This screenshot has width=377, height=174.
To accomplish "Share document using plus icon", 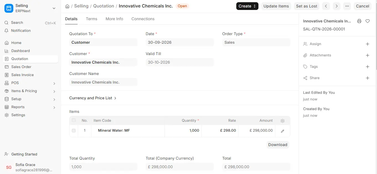I will 368,78.
